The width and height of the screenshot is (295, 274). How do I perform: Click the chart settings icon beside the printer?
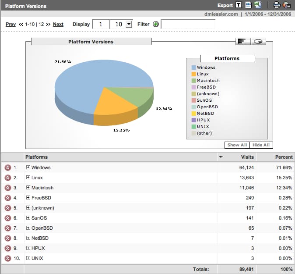(287, 5)
